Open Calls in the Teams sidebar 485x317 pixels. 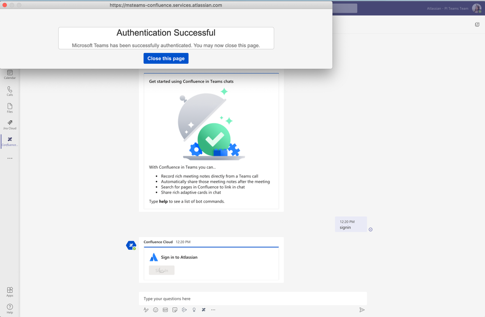(10, 91)
